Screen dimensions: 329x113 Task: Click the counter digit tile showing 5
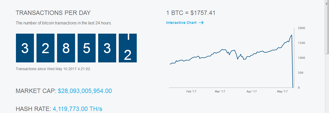87,48
